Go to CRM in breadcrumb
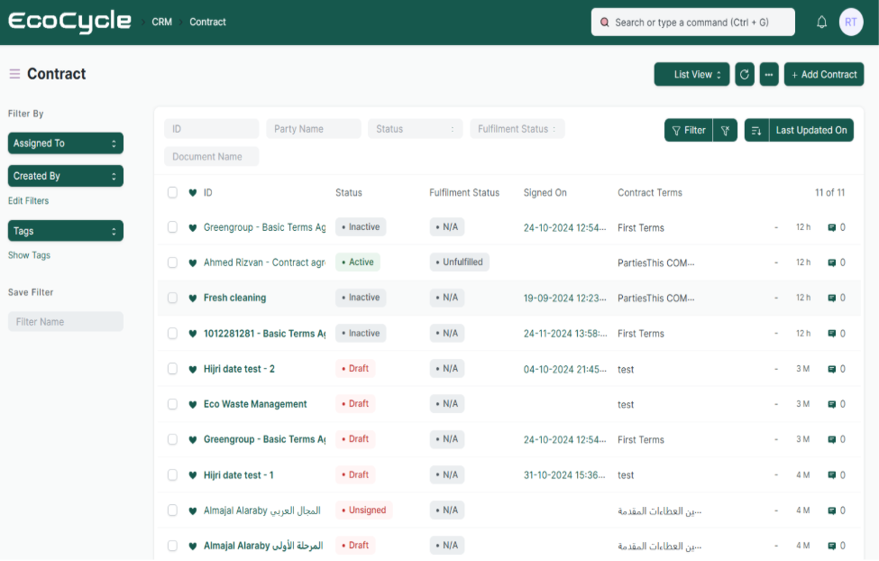This screenshot has height=561, width=879. 161,23
